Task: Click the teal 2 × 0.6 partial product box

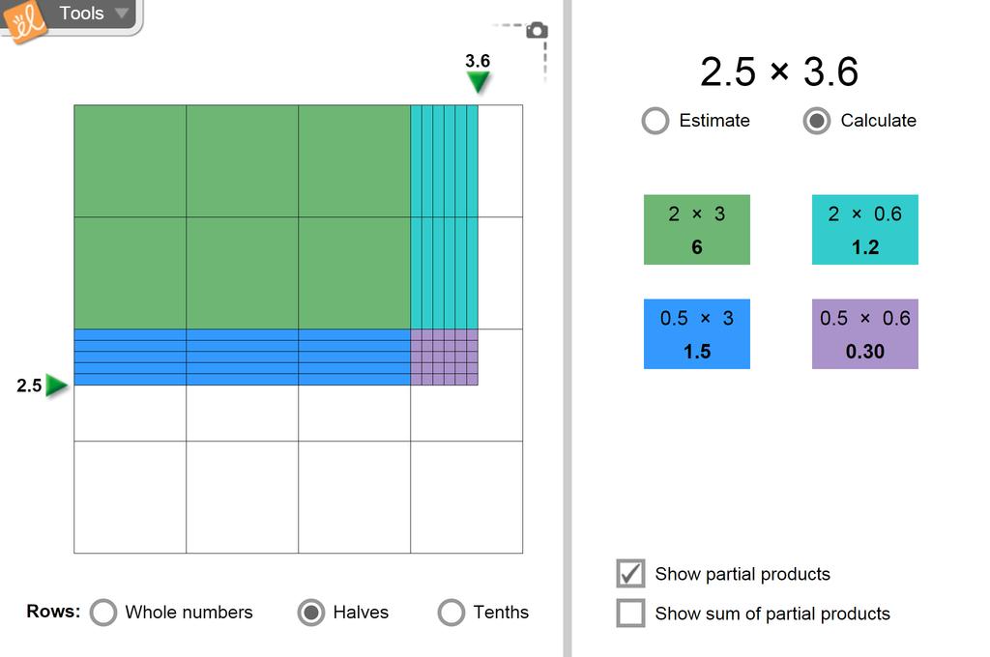Action: click(x=865, y=230)
